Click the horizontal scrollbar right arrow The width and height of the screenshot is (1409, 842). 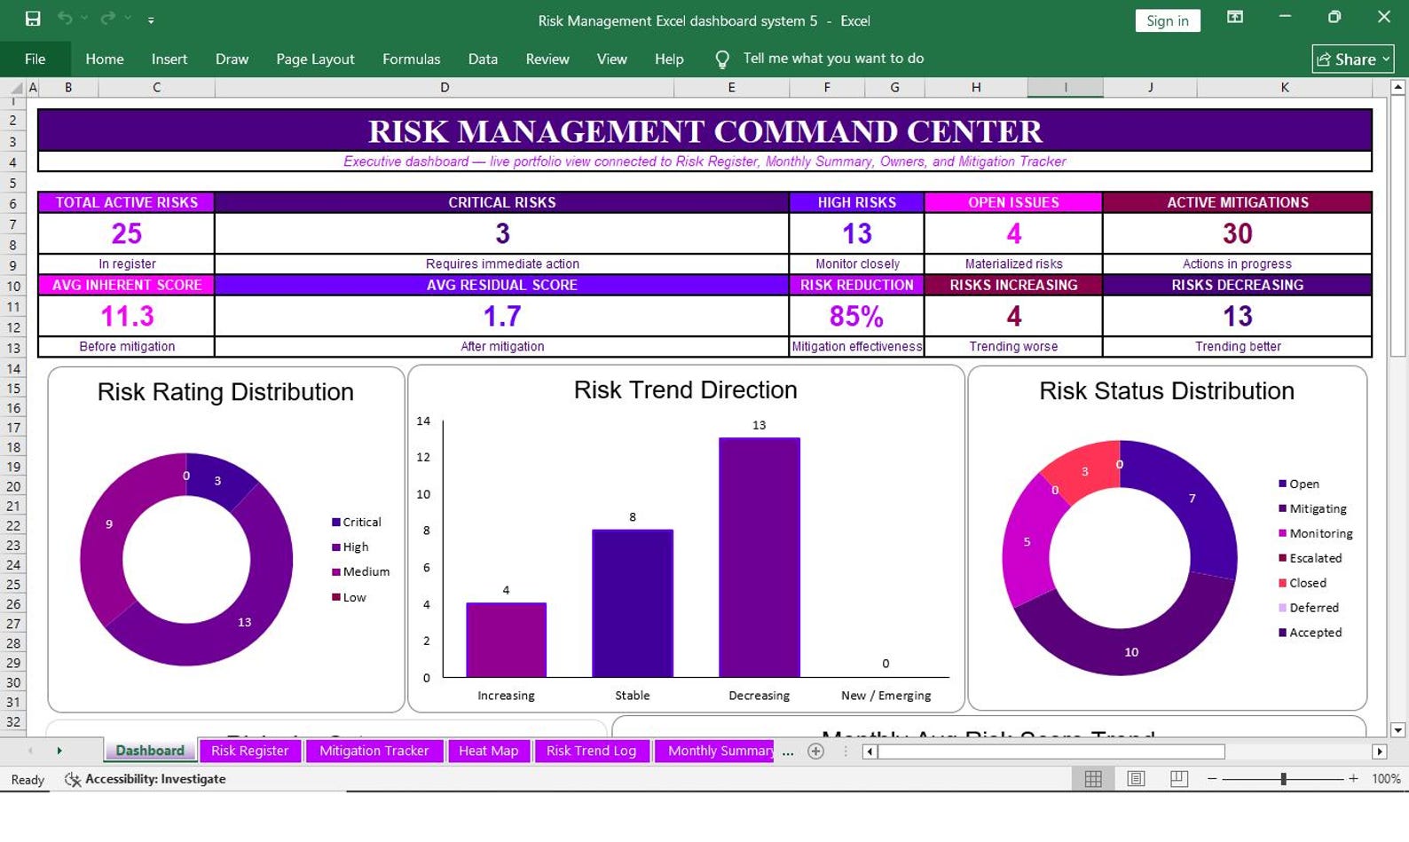pyautogui.click(x=1379, y=752)
